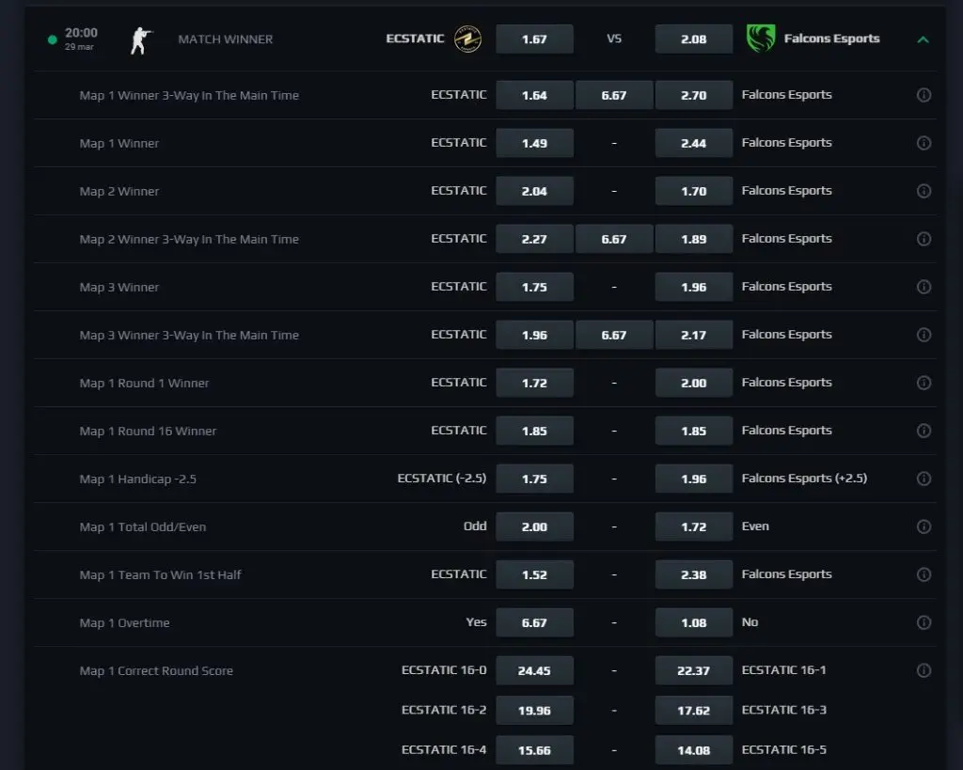Choose Falcons Esports (+2.5) handicap at 1.96
The image size is (963, 770).
click(693, 479)
